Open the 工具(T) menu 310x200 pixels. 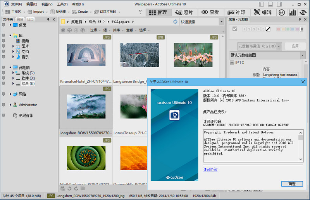[62, 4]
